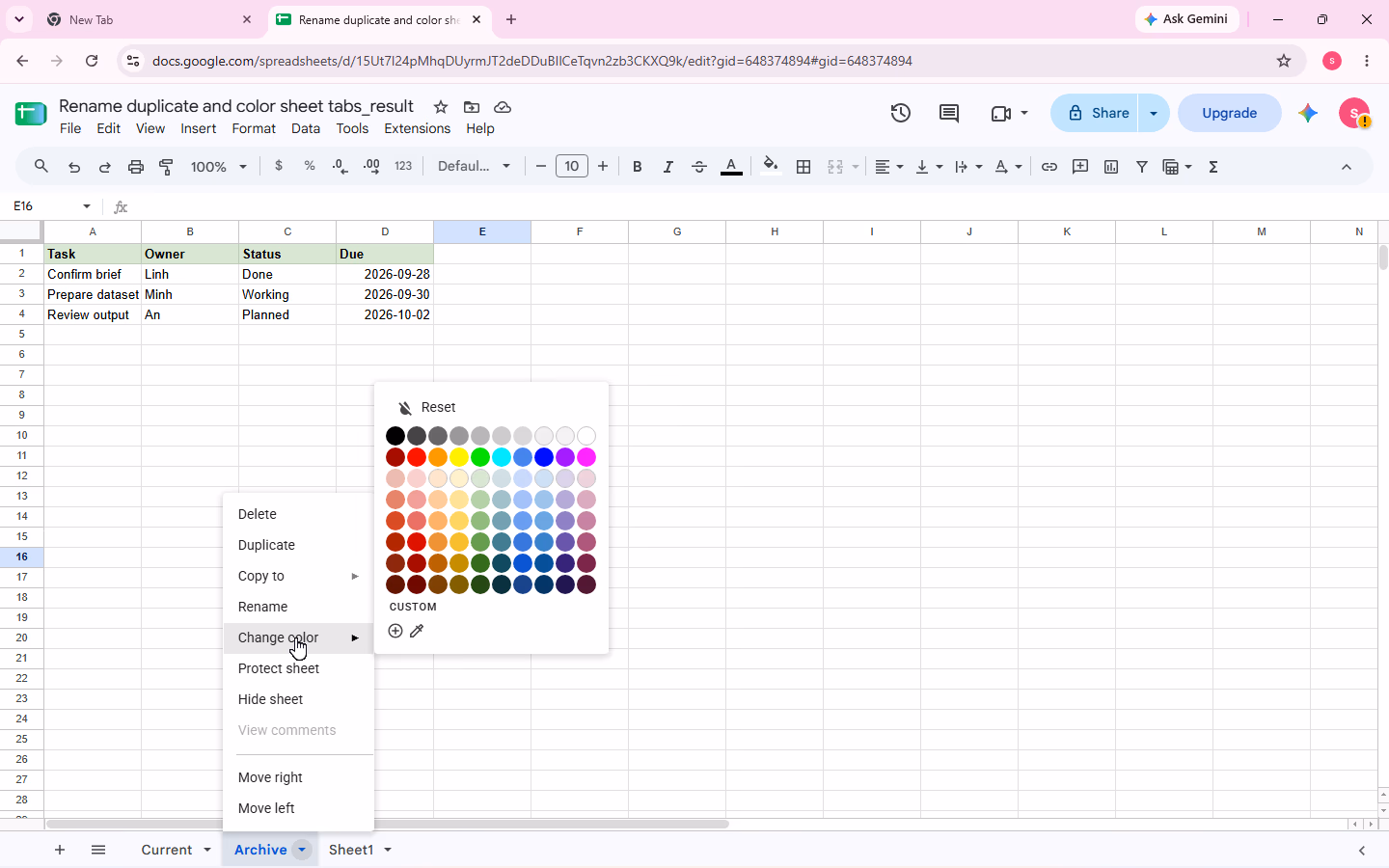The height and width of the screenshot is (868, 1389).
Task: Click the Name box showing E16
Action: 51,206
